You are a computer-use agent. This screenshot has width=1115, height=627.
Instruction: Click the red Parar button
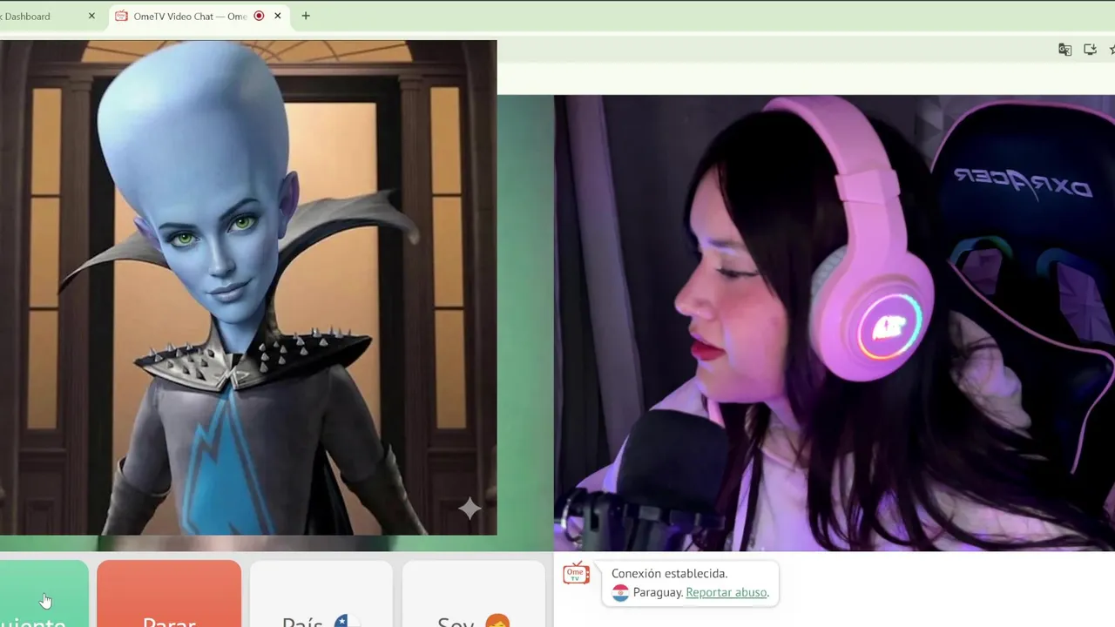tap(169, 594)
